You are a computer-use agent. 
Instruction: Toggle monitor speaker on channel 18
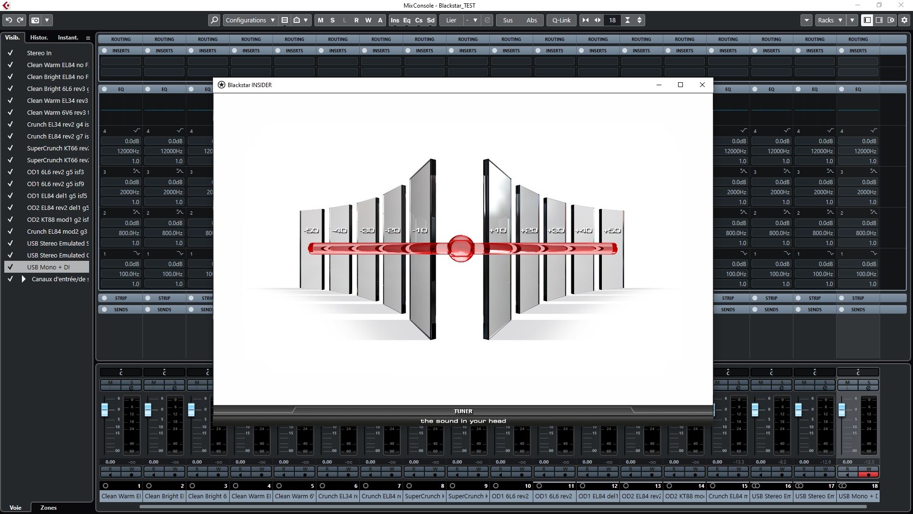tap(847, 474)
